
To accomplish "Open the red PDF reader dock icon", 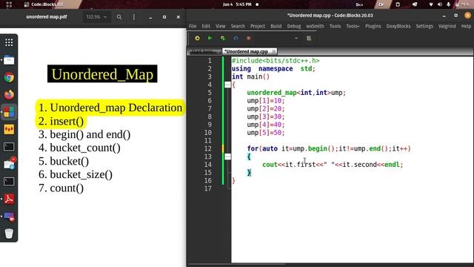I will [x=9, y=199].
